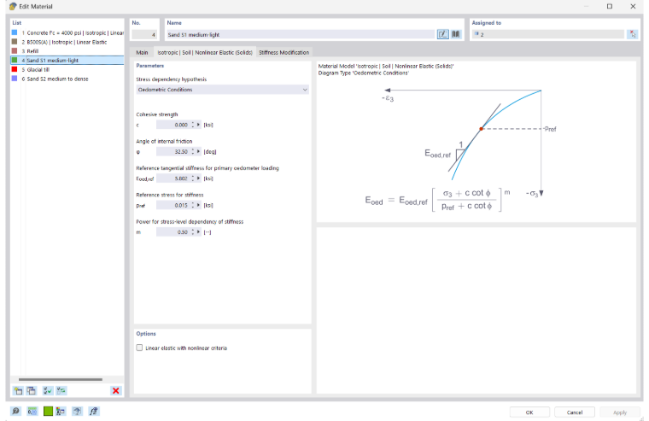
Task: Enable Linear elastic with nonlinear criteria checkbox
Action: (x=139, y=348)
